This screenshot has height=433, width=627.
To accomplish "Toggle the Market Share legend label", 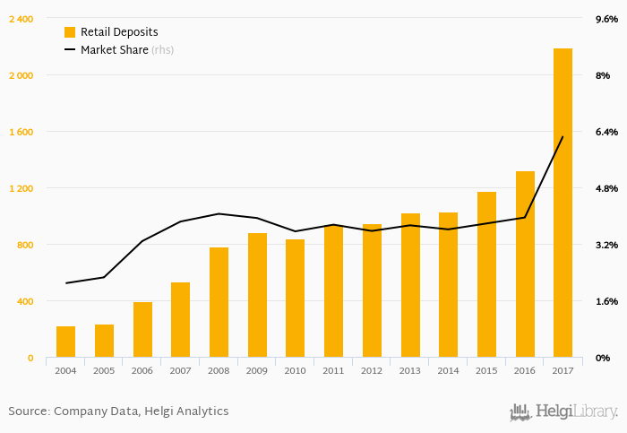I will click(x=114, y=50).
